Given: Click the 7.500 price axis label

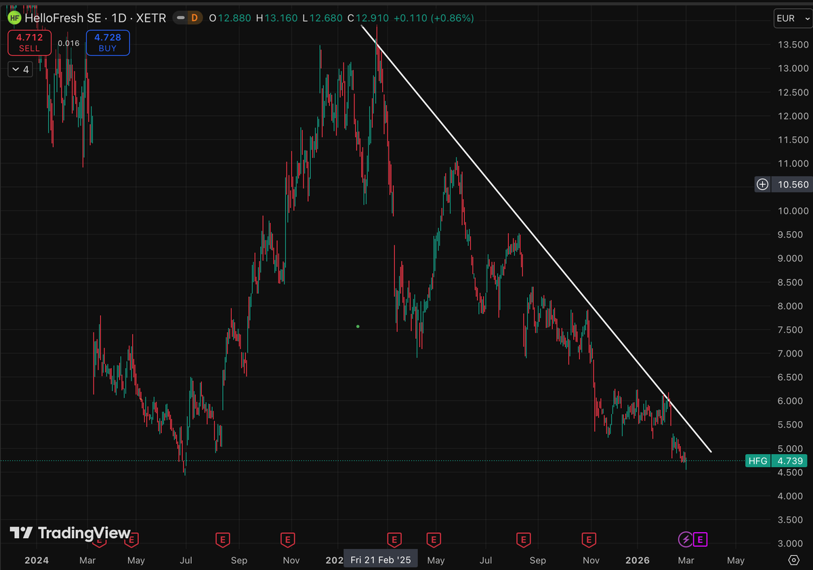Looking at the screenshot, I should [791, 329].
